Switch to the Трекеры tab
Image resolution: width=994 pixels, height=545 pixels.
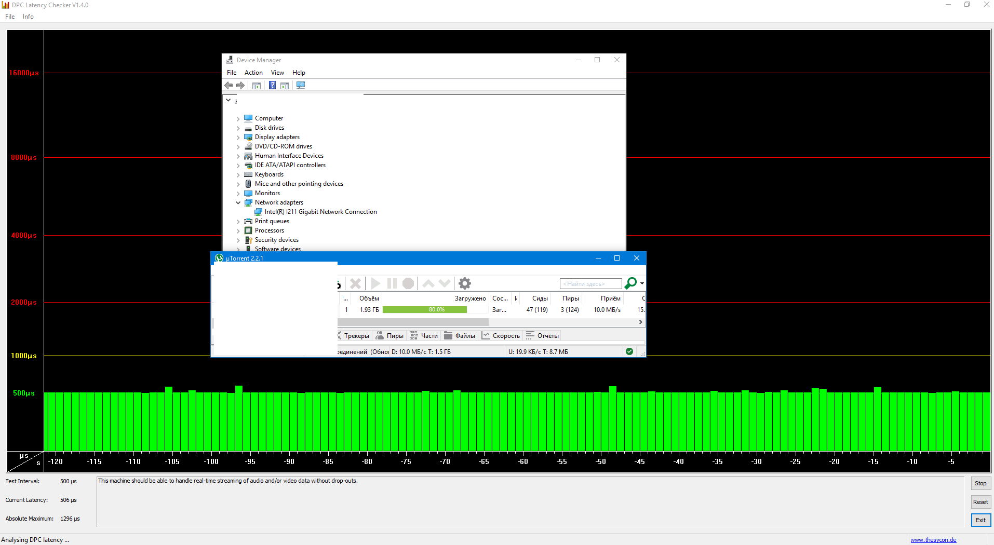(x=354, y=336)
